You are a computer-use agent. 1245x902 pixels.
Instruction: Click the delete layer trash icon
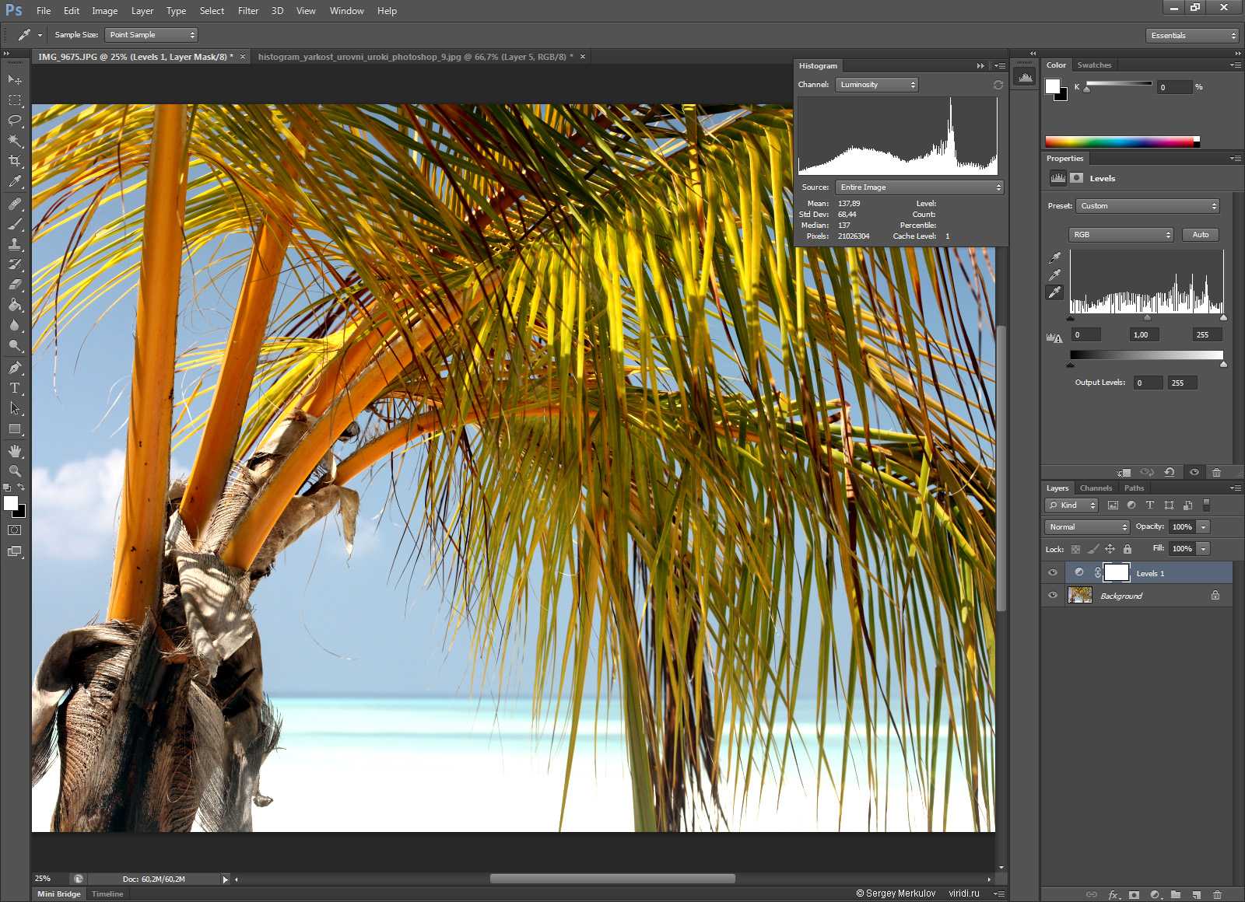(x=1218, y=895)
